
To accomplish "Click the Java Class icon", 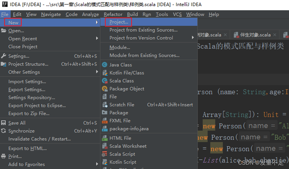I will click(x=105, y=65).
